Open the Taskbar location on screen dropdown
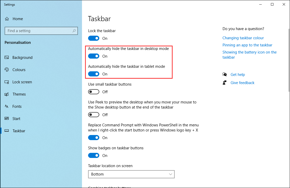 point(131,174)
